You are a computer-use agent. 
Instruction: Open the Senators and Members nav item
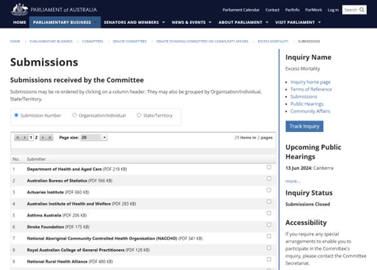pyautogui.click(x=132, y=22)
